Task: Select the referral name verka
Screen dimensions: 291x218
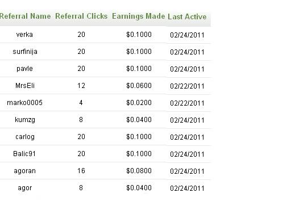Action: tap(24, 35)
